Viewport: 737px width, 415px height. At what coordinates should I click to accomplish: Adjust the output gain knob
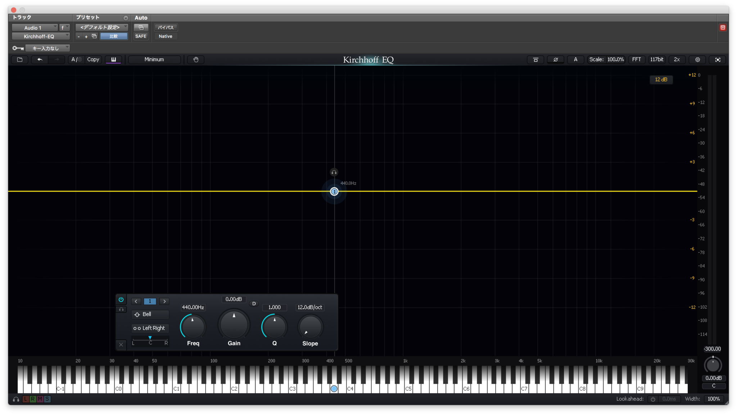pyautogui.click(x=714, y=365)
